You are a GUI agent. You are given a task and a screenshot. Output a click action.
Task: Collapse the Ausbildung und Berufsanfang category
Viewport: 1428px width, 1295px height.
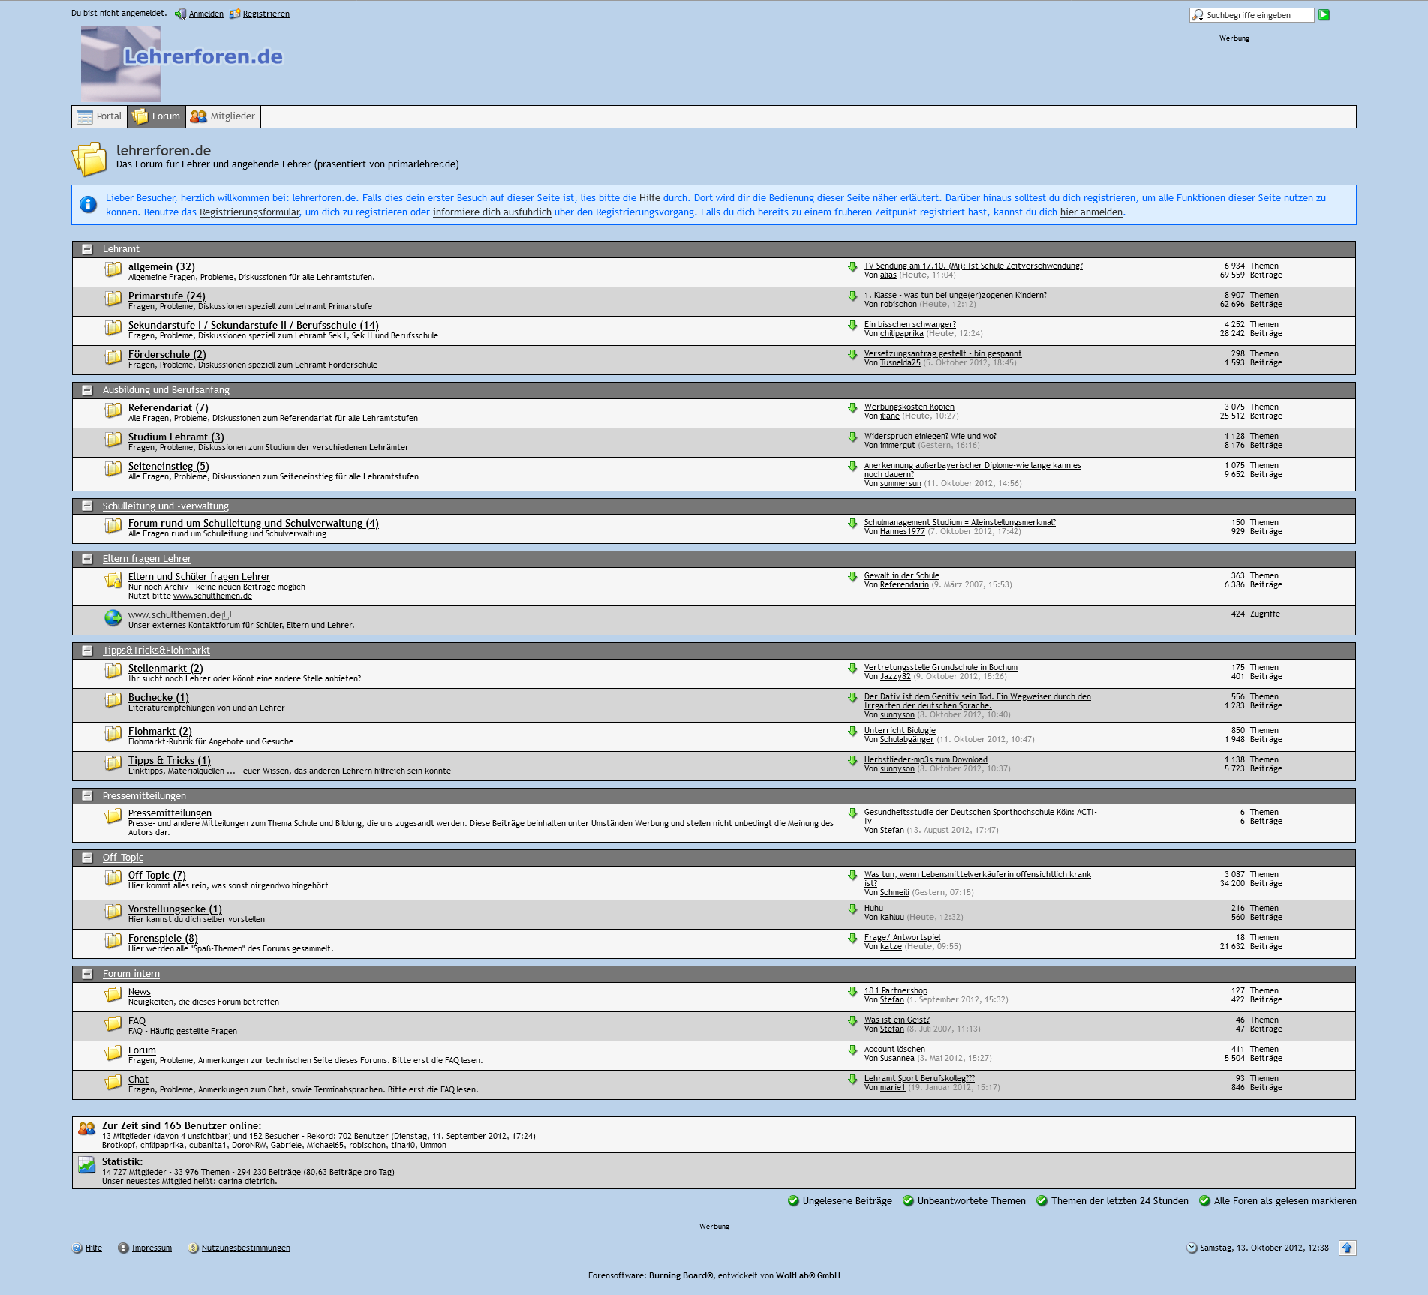pos(87,390)
